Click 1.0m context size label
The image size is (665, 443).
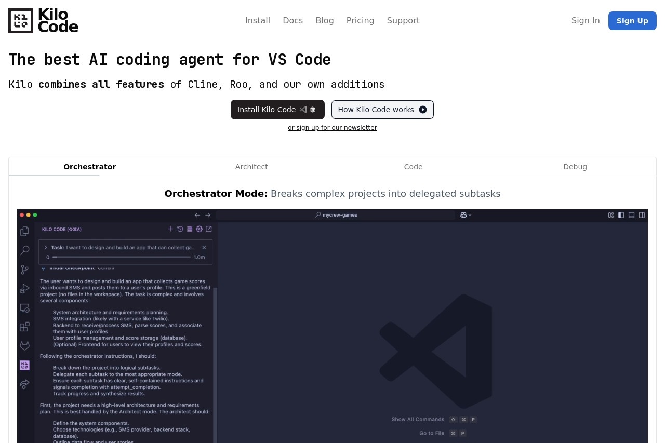tap(199, 257)
